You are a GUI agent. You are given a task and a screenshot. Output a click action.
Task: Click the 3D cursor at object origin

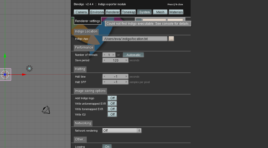click(x=5, y=75)
